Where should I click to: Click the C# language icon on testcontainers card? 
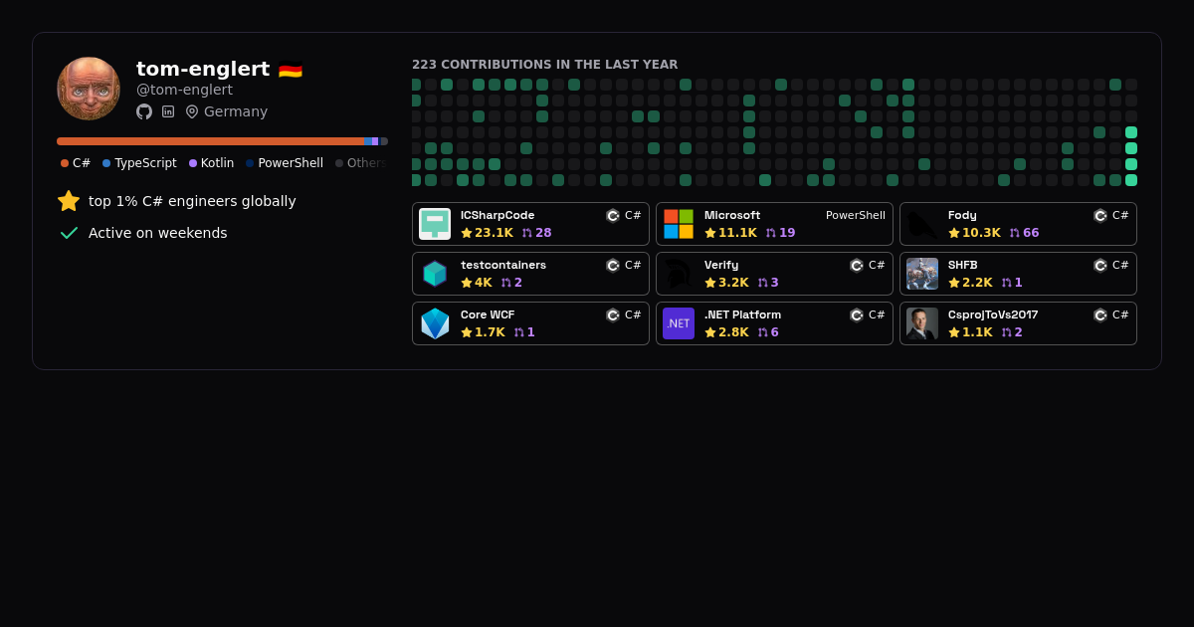coord(613,265)
